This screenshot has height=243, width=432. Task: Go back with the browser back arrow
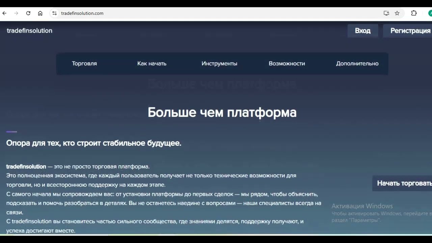(x=4, y=13)
